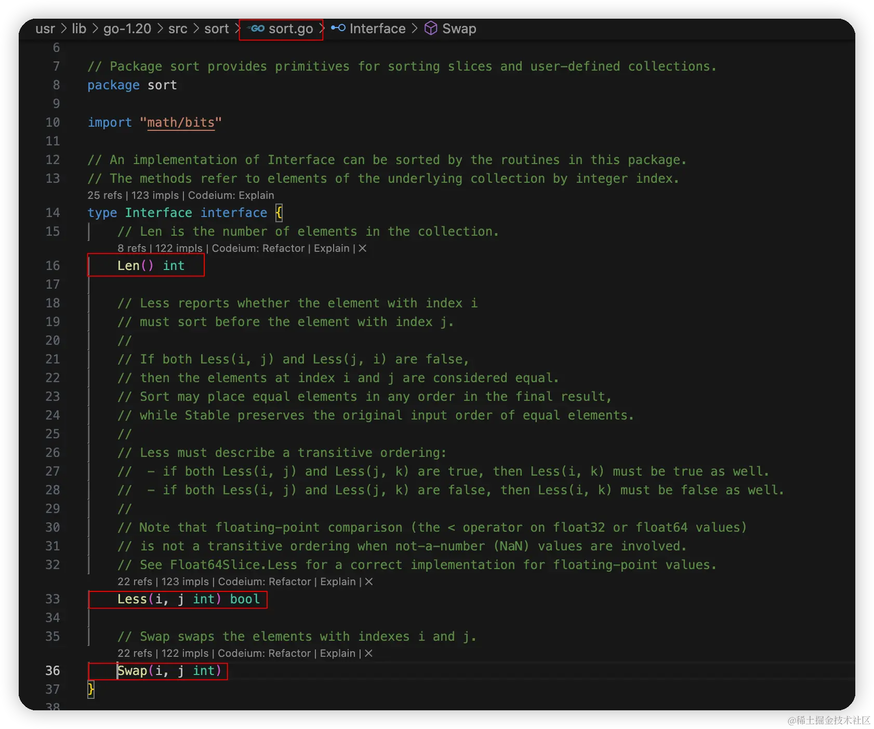Viewport: 874px width, 729px height.
Task: Show the 22 refs above Swap(i, j int)
Action: [135, 653]
